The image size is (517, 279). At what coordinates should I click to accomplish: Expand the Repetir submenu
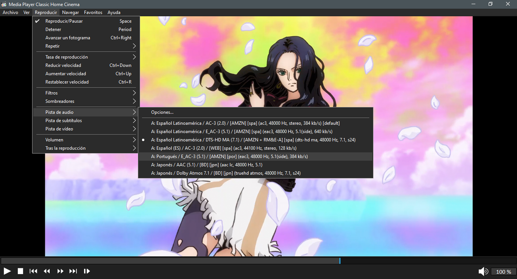tap(86, 46)
